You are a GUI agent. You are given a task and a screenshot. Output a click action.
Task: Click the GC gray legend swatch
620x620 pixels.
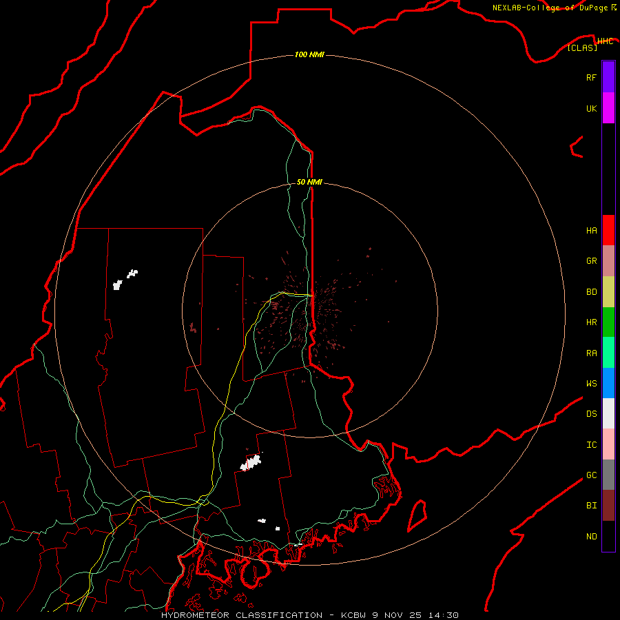[608, 475]
